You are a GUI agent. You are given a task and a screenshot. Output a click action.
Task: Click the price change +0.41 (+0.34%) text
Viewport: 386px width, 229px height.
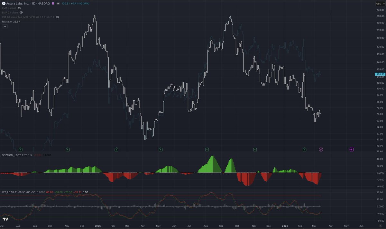click(x=81, y=3)
